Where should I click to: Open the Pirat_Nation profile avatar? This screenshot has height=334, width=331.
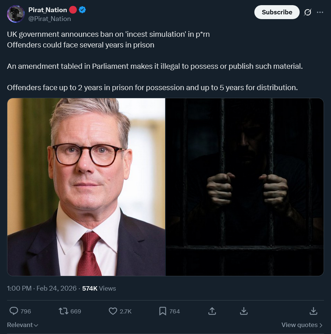[16, 14]
